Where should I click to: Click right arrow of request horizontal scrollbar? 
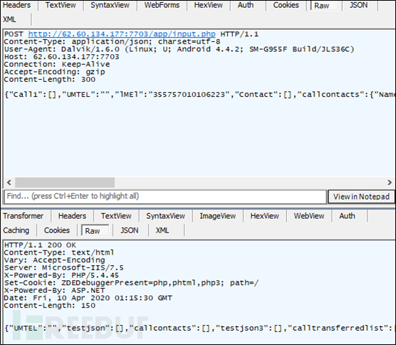[x=390, y=182]
